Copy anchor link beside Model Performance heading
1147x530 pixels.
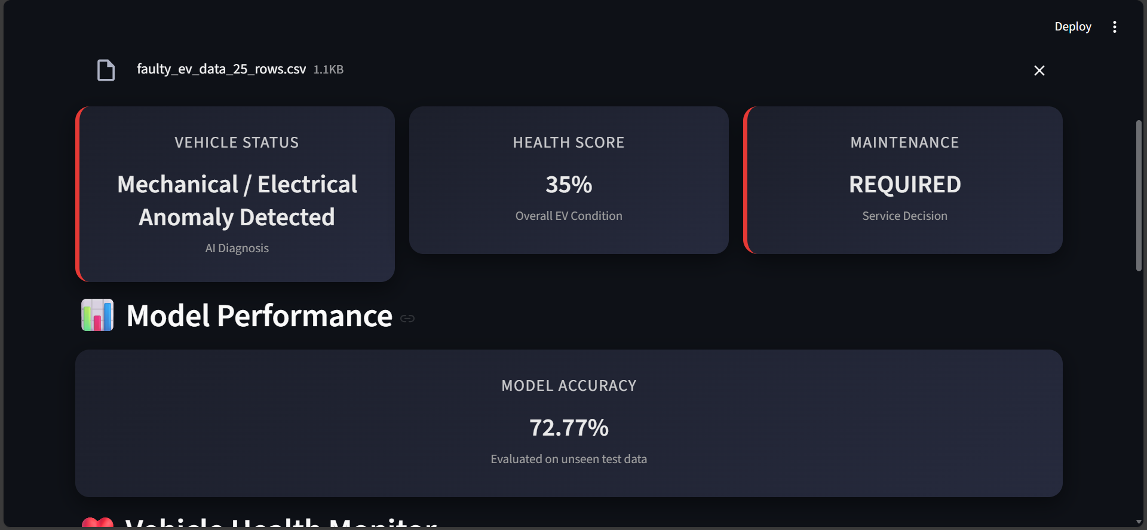(407, 318)
